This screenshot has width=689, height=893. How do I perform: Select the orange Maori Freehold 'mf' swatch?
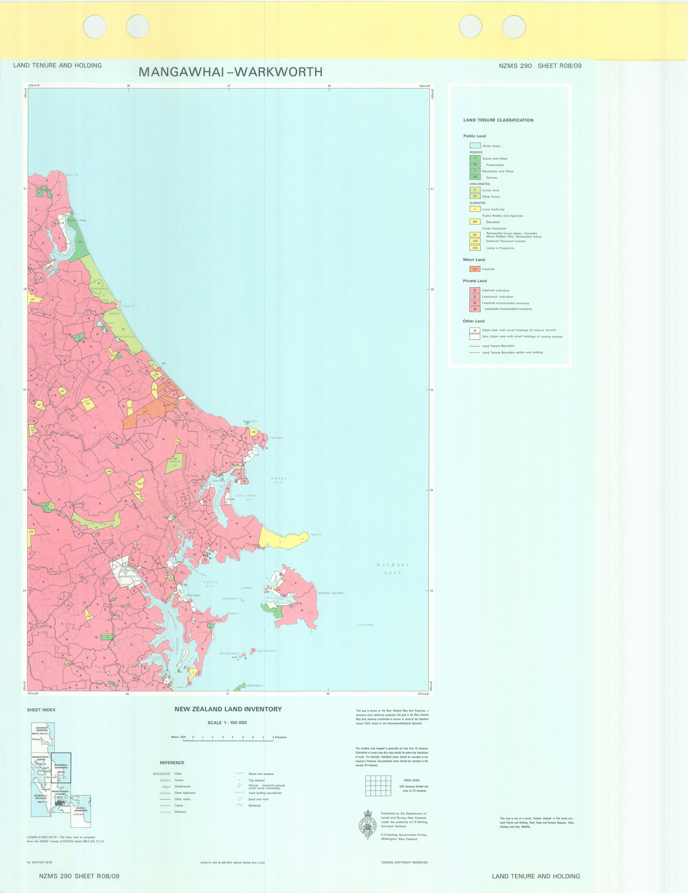coord(475,269)
